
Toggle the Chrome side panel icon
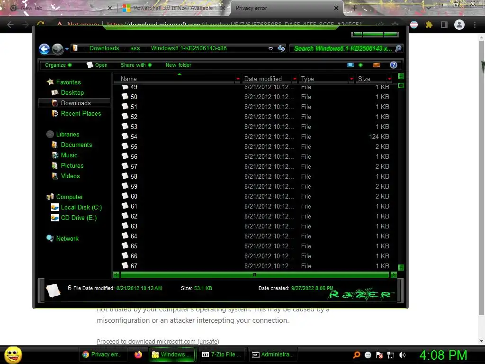coord(444,25)
